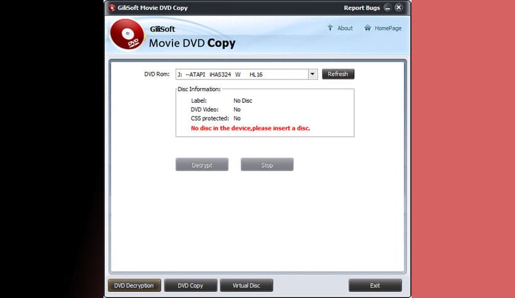
Task: Click the 'CSS protected:' label
Action: click(x=209, y=118)
